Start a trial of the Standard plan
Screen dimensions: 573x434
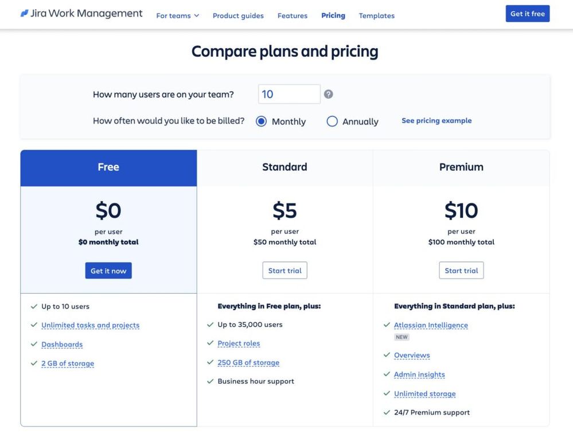pyautogui.click(x=284, y=269)
